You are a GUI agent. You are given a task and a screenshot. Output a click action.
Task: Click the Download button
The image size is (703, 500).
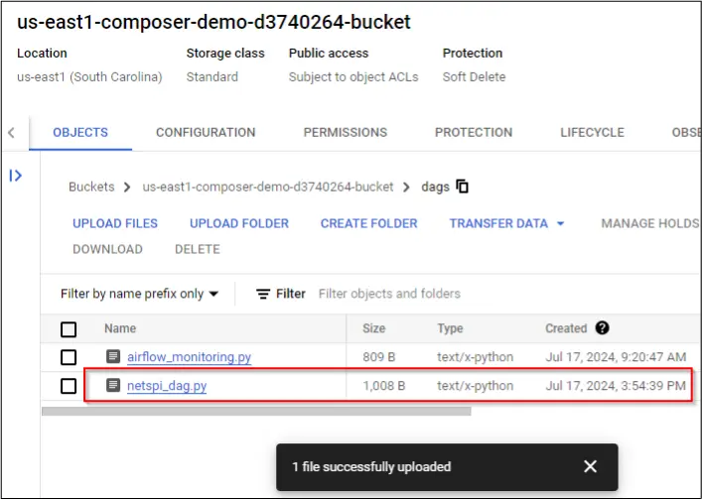pyautogui.click(x=107, y=249)
